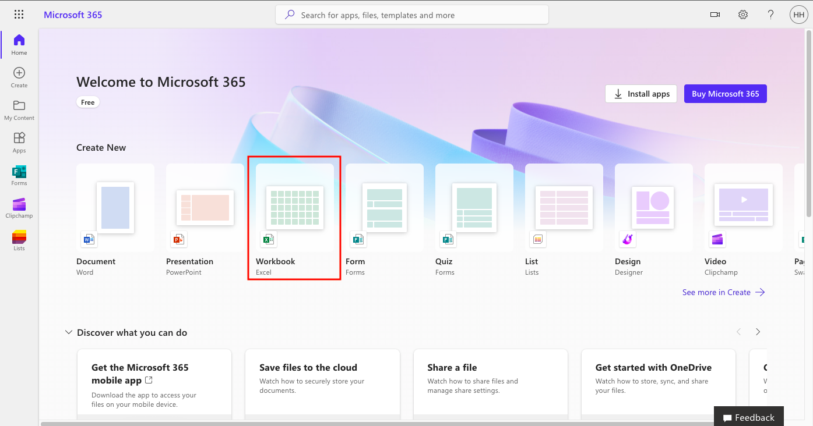Click the search bar at the top
Viewport: 813px width, 426px height.
click(x=411, y=15)
